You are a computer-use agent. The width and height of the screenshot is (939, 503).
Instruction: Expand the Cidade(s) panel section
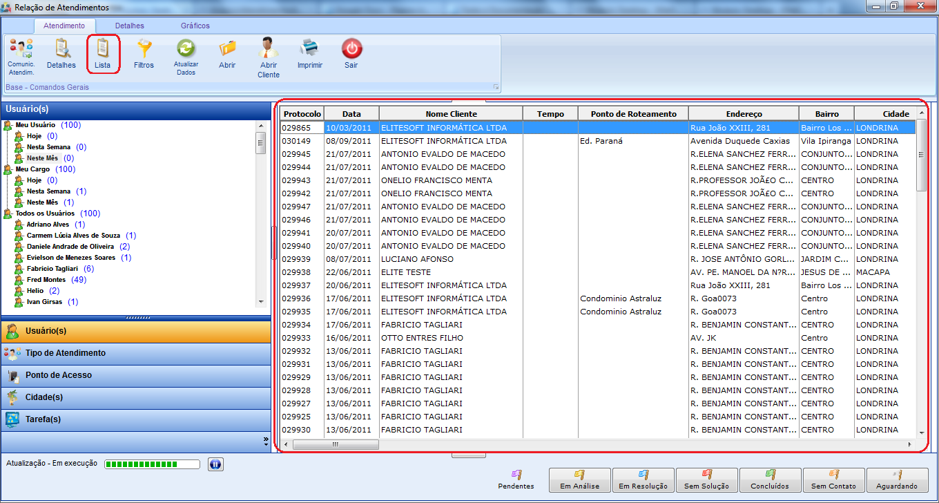point(44,397)
